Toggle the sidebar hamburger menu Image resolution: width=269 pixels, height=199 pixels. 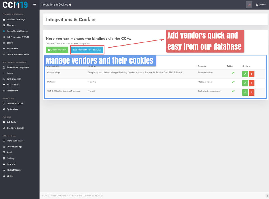(35, 5)
